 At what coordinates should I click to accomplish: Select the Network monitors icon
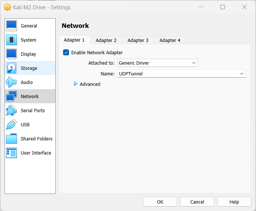12,96
